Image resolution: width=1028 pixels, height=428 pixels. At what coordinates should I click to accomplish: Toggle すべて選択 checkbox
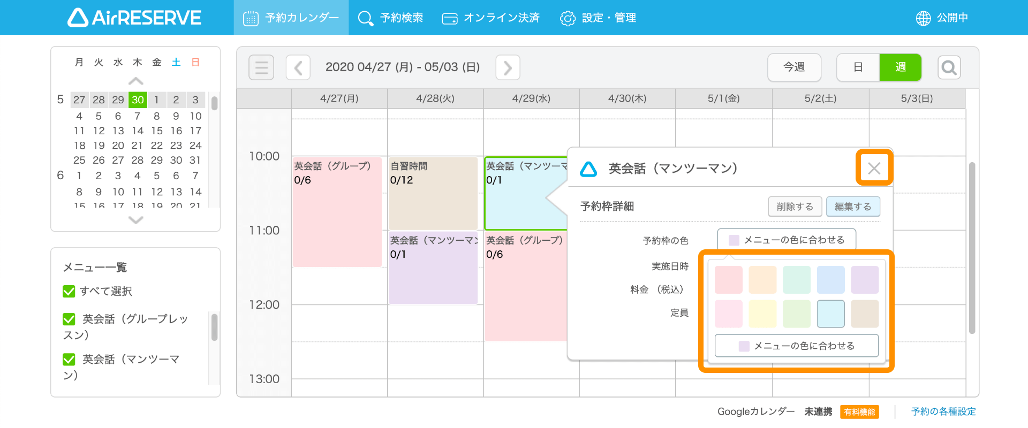69,291
